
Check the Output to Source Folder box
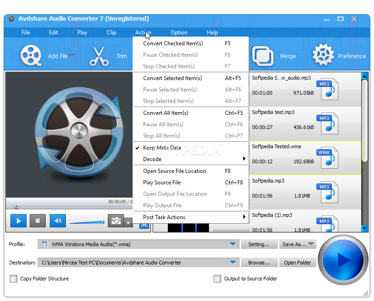217,279
